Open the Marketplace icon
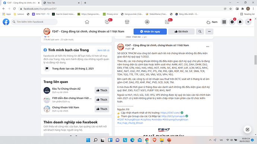The image size is (257, 144). click(x=127, y=22)
